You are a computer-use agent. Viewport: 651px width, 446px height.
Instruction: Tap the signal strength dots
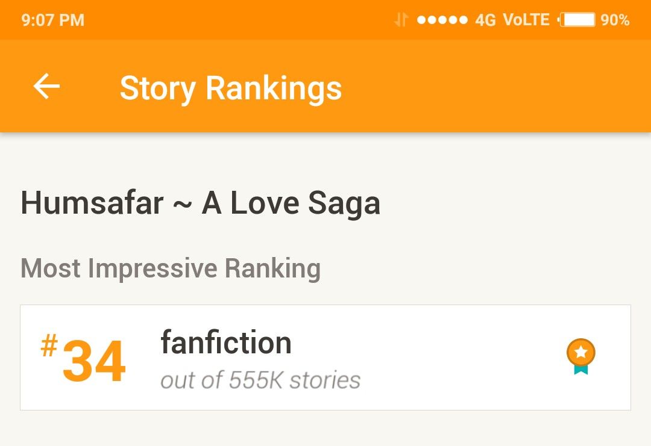[x=442, y=19]
